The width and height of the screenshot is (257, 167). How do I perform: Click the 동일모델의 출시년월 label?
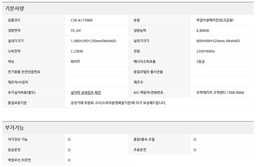[x=148, y=72]
